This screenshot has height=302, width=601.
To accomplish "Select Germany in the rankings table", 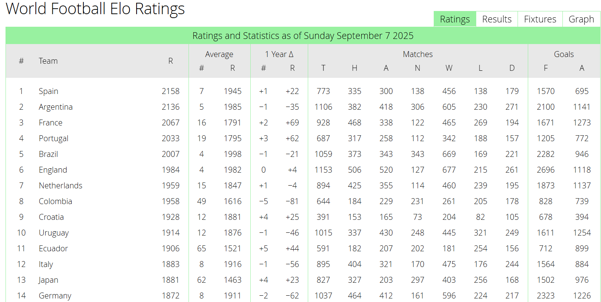I will (55, 296).
